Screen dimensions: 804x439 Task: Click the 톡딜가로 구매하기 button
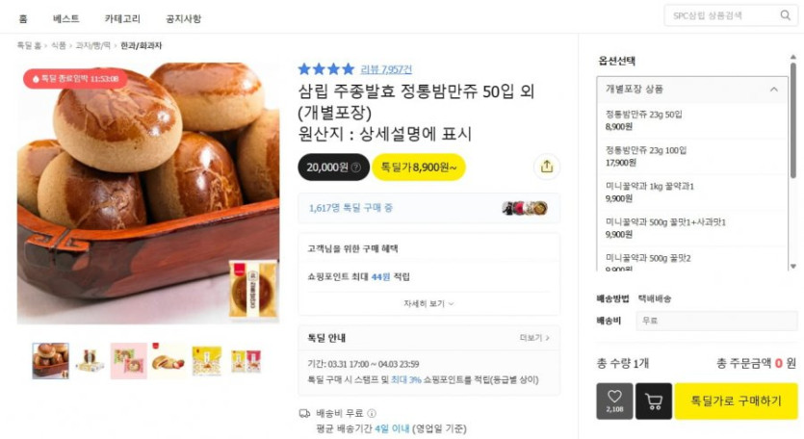(736, 400)
